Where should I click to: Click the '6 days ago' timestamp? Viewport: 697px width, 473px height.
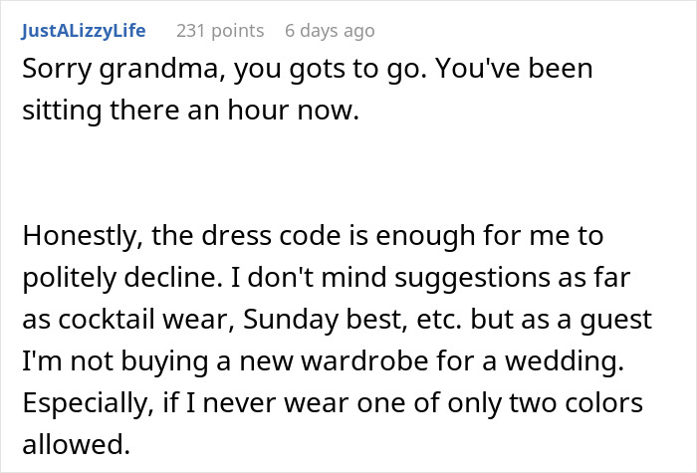330,31
